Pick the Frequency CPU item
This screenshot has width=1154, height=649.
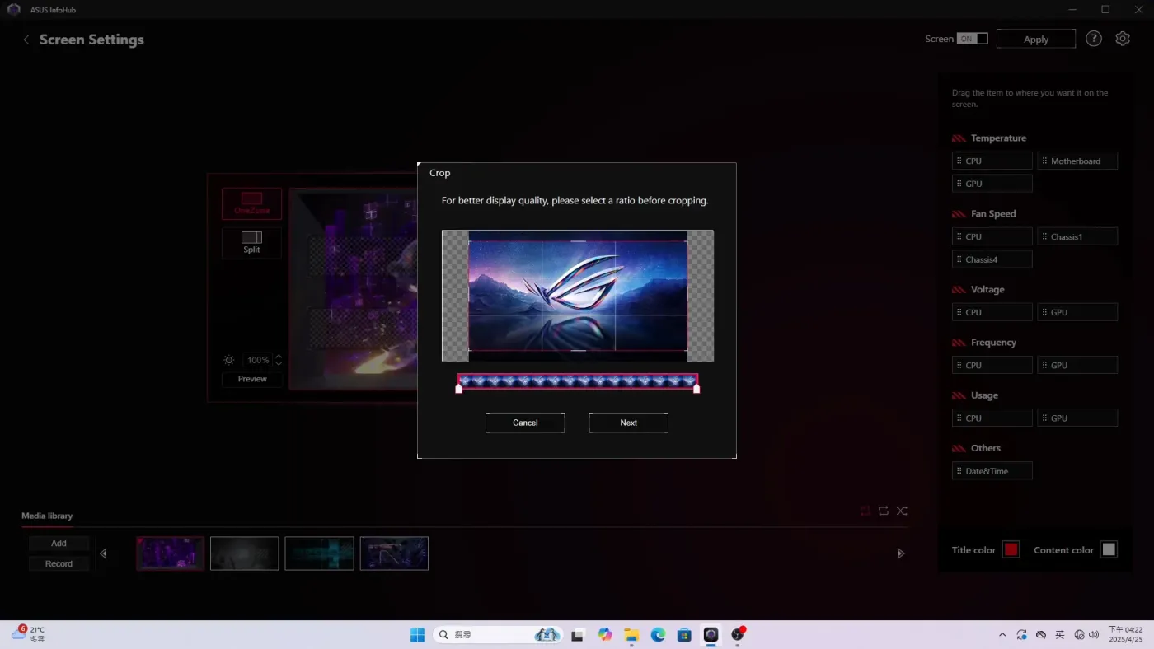(x=992, y=365)
